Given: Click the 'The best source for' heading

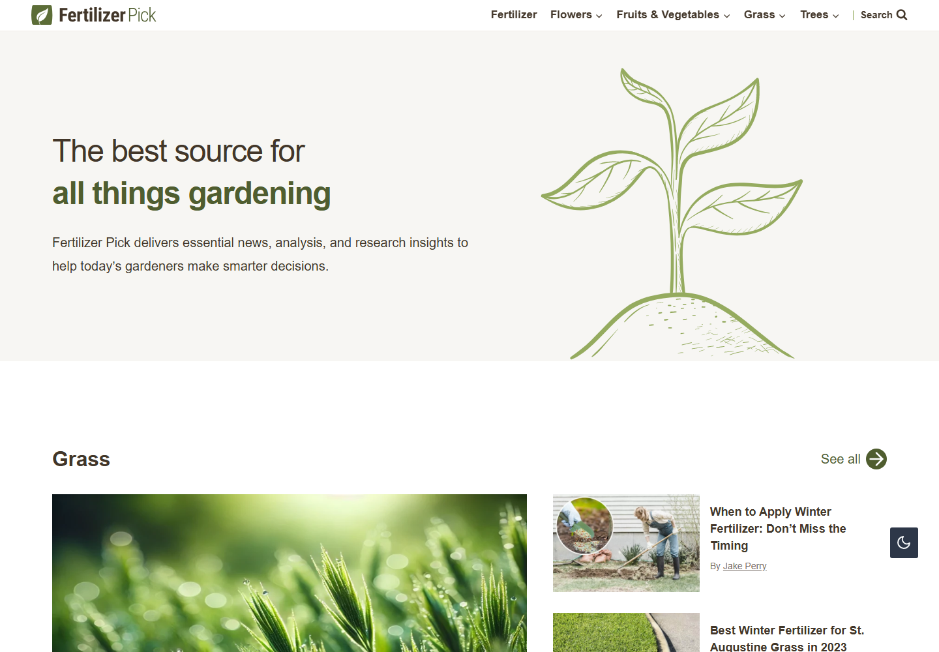Looking at the screenshot, I should [179, 151].
